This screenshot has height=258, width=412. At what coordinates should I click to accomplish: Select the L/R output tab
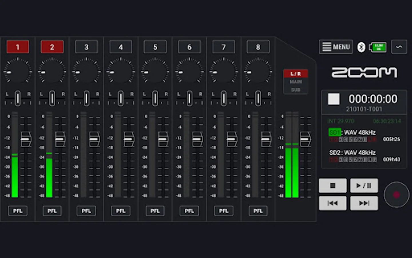click(296, 74)
